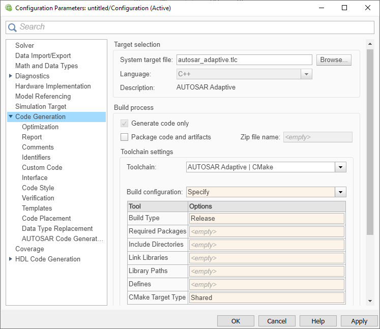Viewport: 380px width, 329px height.
Task: Expand the Diagnostics tree node
Action: (x=11, y=76)
